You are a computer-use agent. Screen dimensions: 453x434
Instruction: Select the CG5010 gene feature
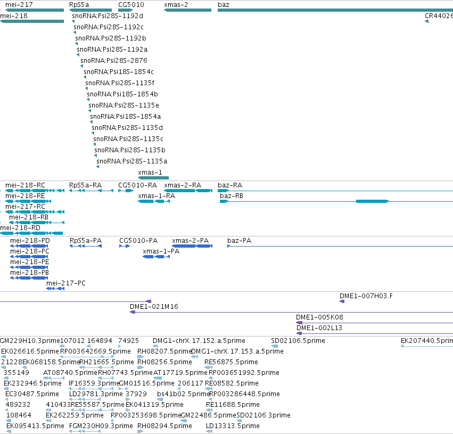[x=126, y=10]
